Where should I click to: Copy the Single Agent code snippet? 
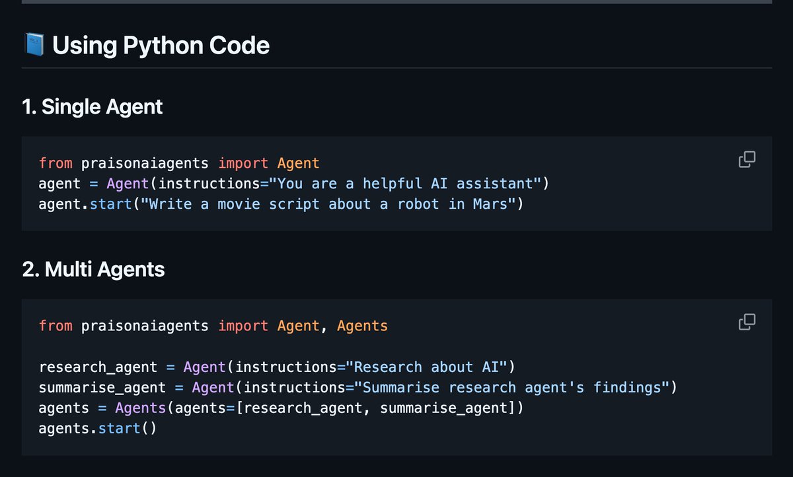click(747, 159)
